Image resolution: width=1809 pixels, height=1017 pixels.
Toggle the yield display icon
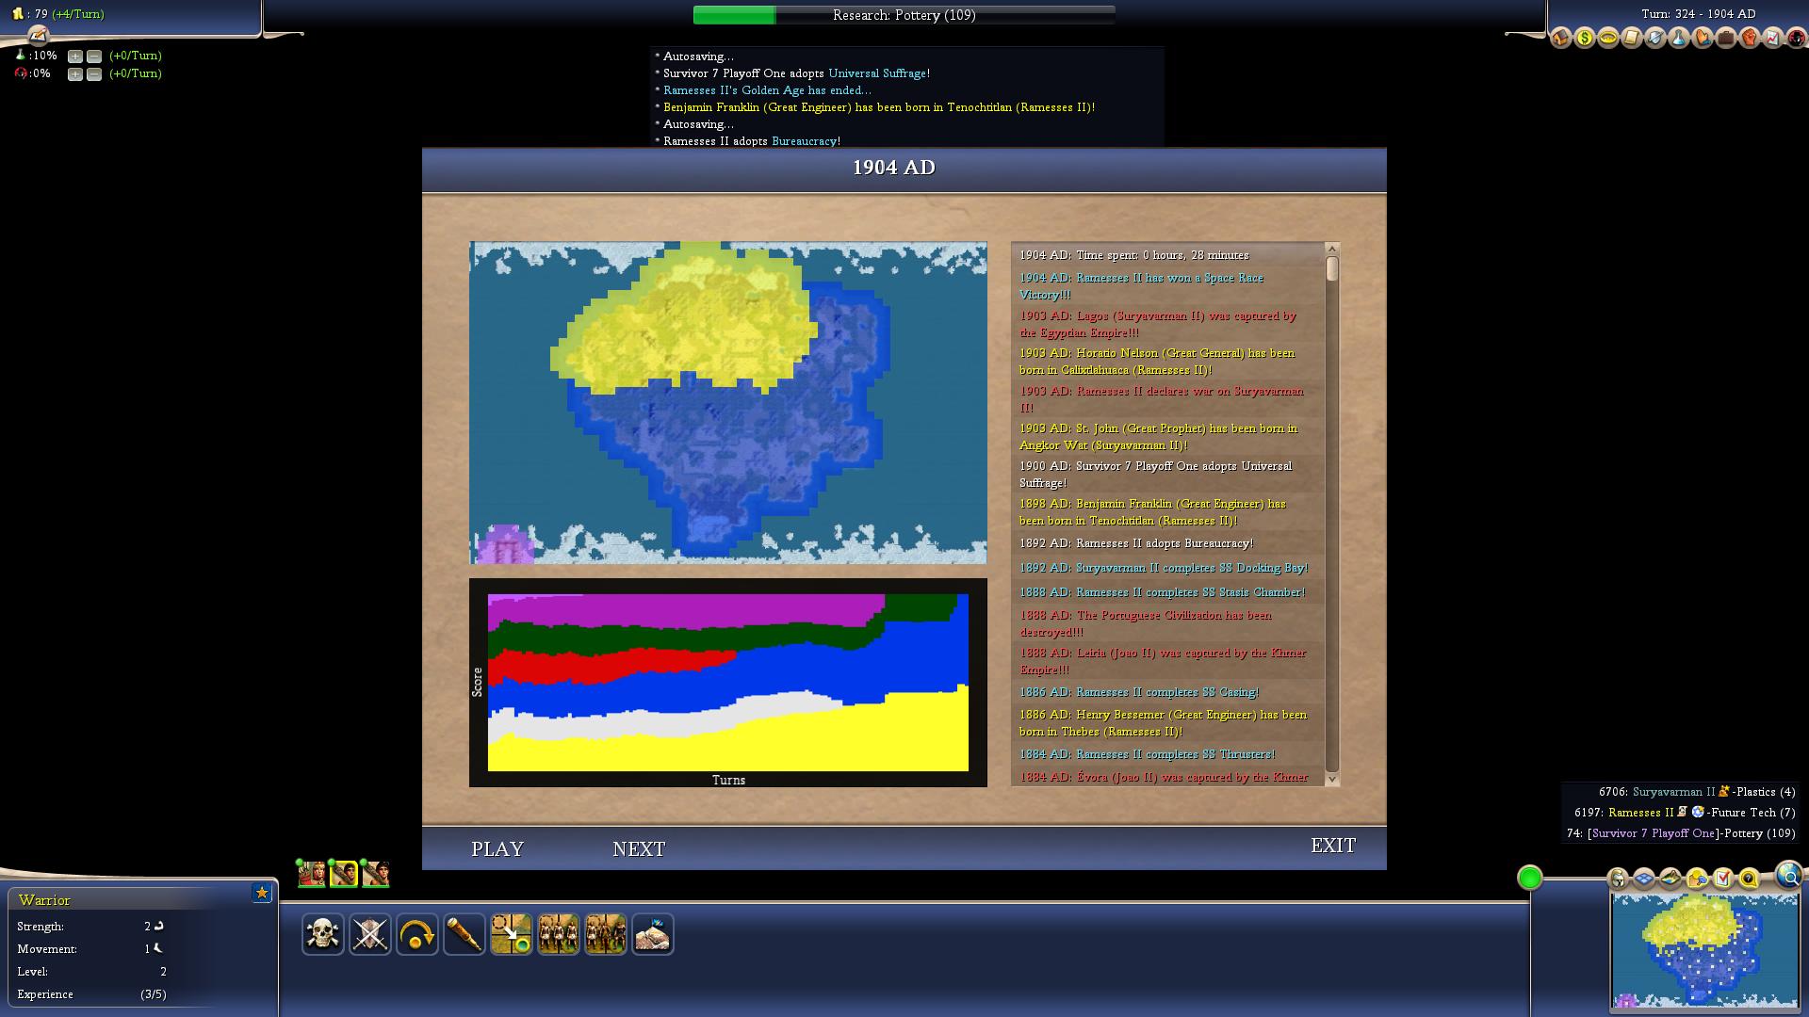pos(1698,880)
